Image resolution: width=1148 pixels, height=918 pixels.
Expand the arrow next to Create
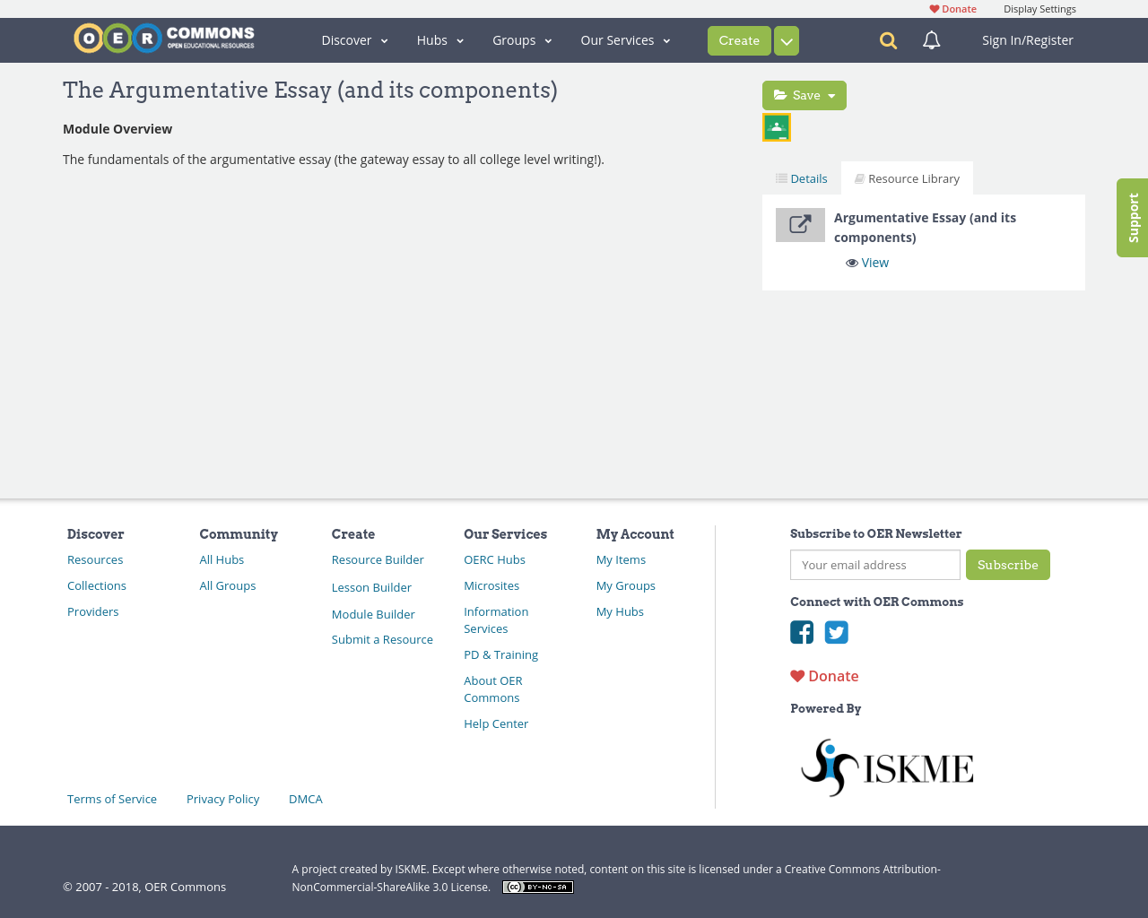[x=787, y=41]
